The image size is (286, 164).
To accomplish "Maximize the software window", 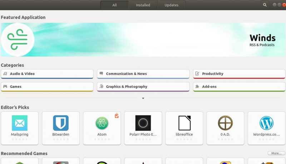I will [280, 5].
